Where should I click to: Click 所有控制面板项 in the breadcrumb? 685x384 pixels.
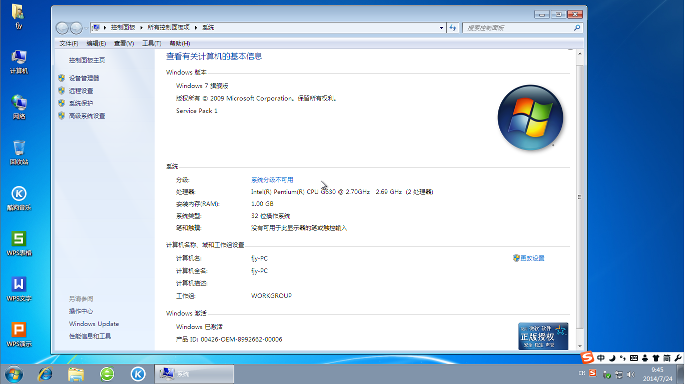[x=169, y=28]
